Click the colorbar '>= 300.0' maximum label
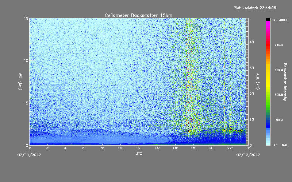The image size is (292, 182). [280, 20]
